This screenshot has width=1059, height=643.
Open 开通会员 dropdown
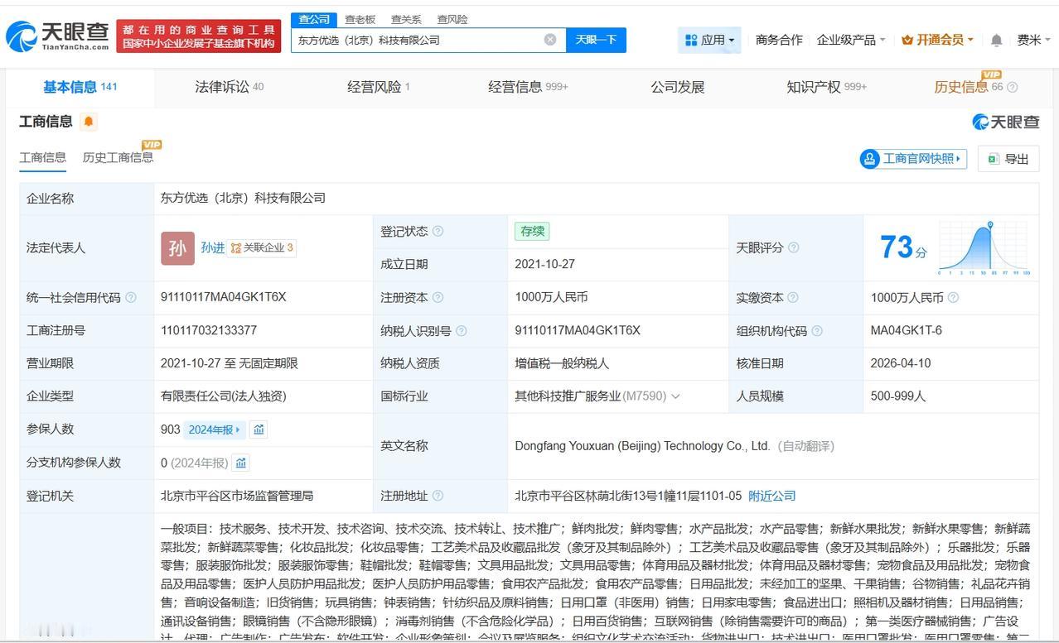tap(937, 40)
